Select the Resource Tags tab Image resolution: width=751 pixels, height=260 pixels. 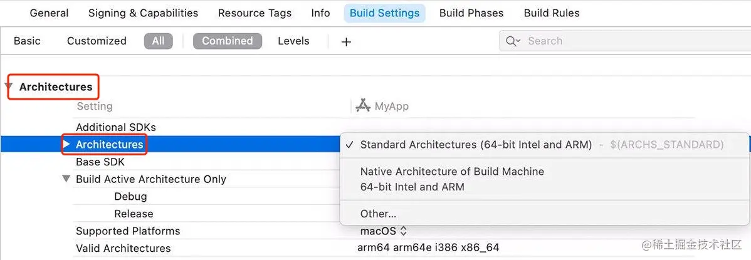255,13
